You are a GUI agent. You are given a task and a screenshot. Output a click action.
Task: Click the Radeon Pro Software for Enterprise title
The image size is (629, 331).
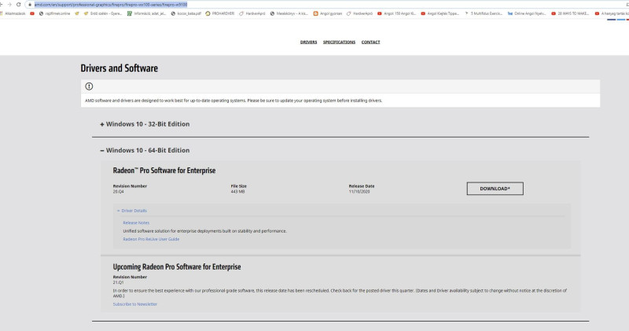[x=164, y=171]
